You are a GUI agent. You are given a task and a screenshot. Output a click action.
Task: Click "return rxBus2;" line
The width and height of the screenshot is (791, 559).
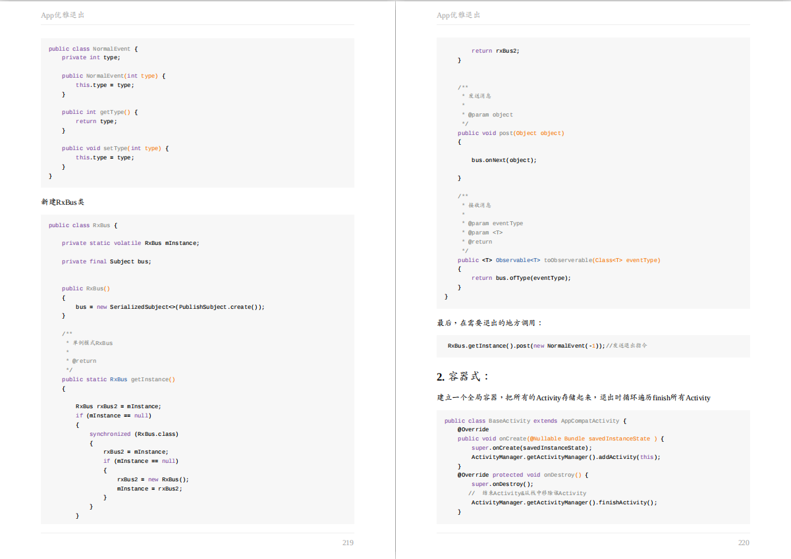click(495, 51)
